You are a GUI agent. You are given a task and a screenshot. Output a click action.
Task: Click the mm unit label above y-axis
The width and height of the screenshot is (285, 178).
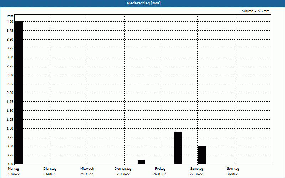pyautogui.click(x=10, y=16)
